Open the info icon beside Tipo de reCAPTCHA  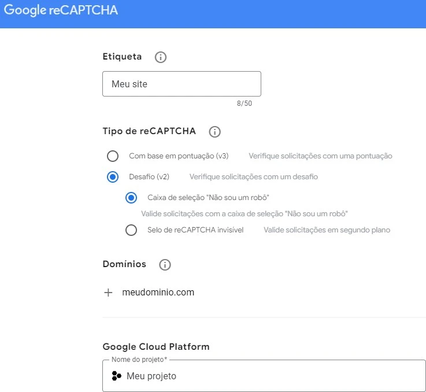(214, 132)
